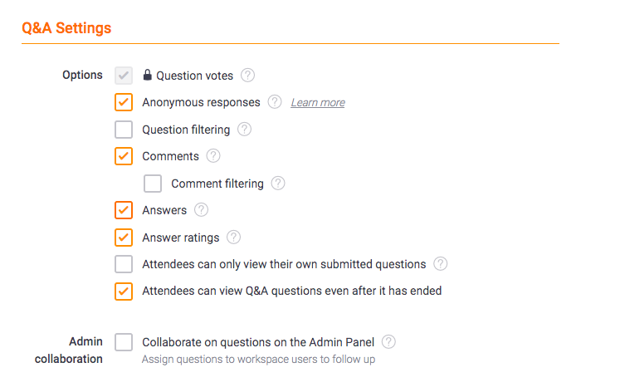Click the lock icon by Question votes

tap(148, 76)
